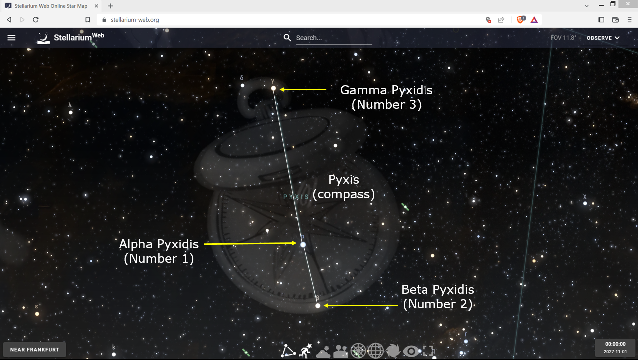Toggle constellation art display
The width and height of the screenshot is (638, 360).
pyautogui.click(x=306, y=351)
